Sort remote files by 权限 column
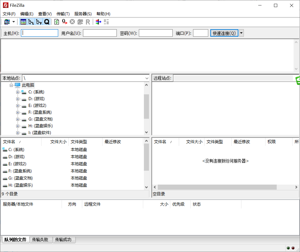Screen dimensions: 300x252 coord(279,142)
